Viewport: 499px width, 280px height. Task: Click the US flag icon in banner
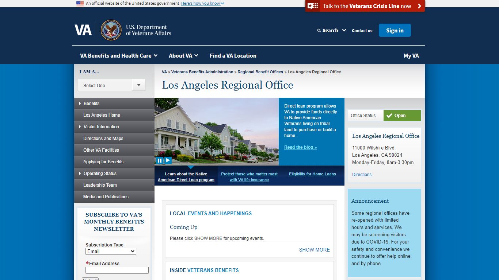point(80,3)
